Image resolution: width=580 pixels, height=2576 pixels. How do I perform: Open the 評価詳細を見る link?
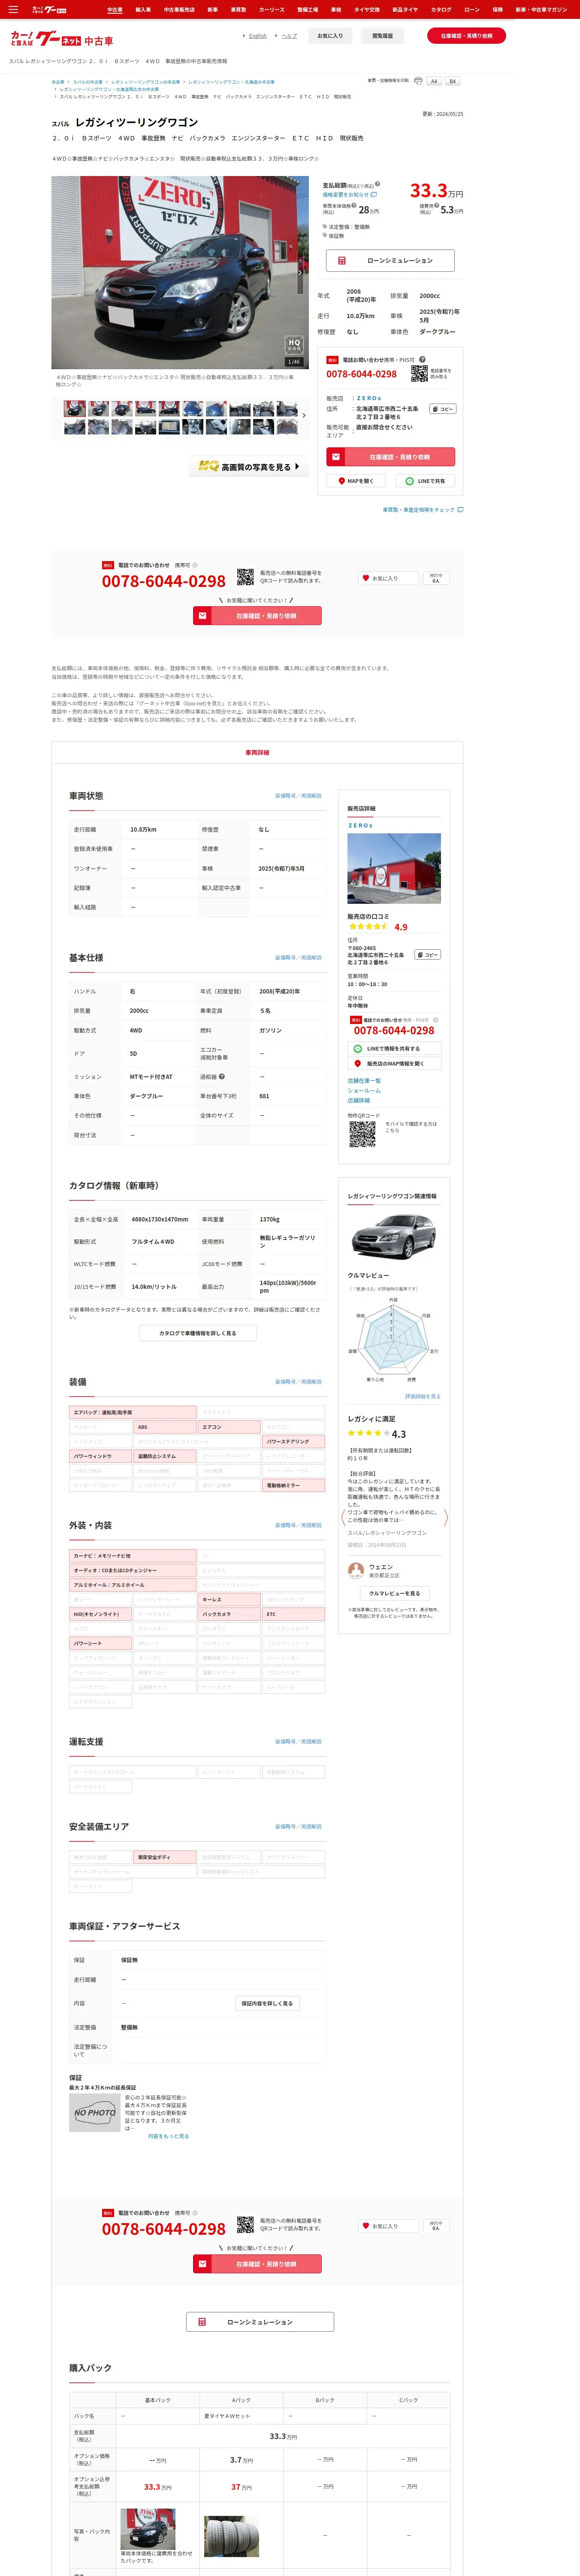pyautogui.click(x=422, y=1396)
